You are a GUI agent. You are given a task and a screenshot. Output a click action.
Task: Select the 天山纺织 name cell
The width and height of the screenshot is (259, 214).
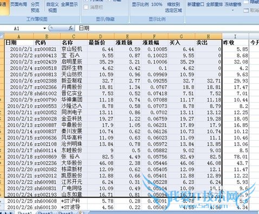(x=74, y=74)
